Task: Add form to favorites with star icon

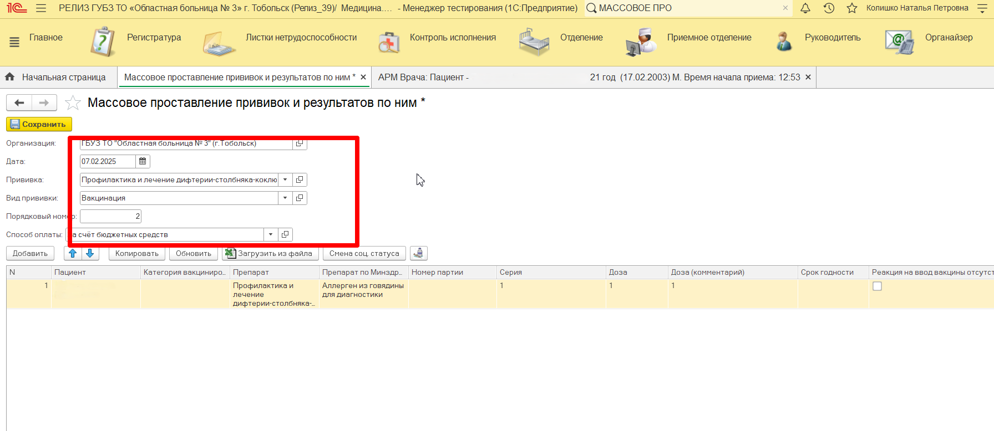Action: point(73,103)
